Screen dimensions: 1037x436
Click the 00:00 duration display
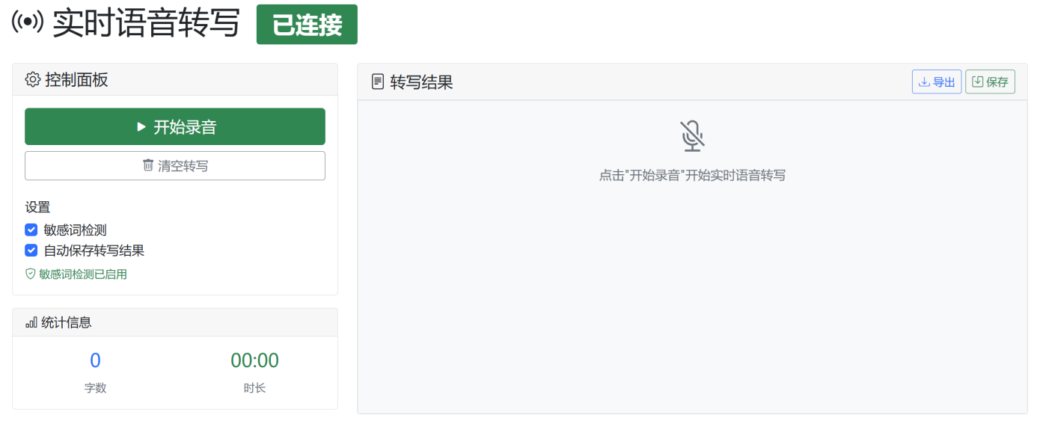coord(254,360)
